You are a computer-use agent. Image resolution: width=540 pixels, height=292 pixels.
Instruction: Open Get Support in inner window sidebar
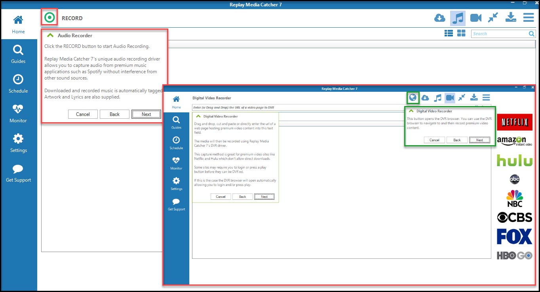[176, 205]
